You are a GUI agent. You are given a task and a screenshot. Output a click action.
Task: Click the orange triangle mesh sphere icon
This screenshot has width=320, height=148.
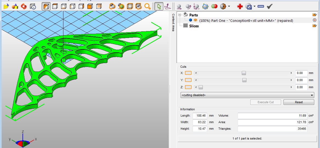coord(223,7)
